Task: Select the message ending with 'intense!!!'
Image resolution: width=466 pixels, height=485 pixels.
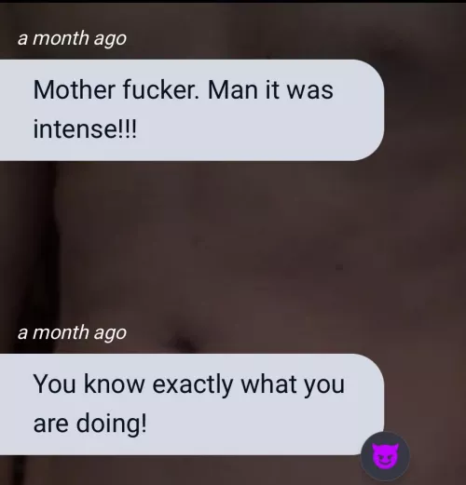Action: (192, 110)
